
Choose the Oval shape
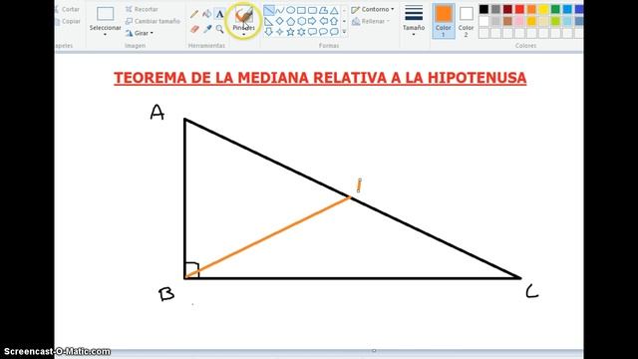290,11
